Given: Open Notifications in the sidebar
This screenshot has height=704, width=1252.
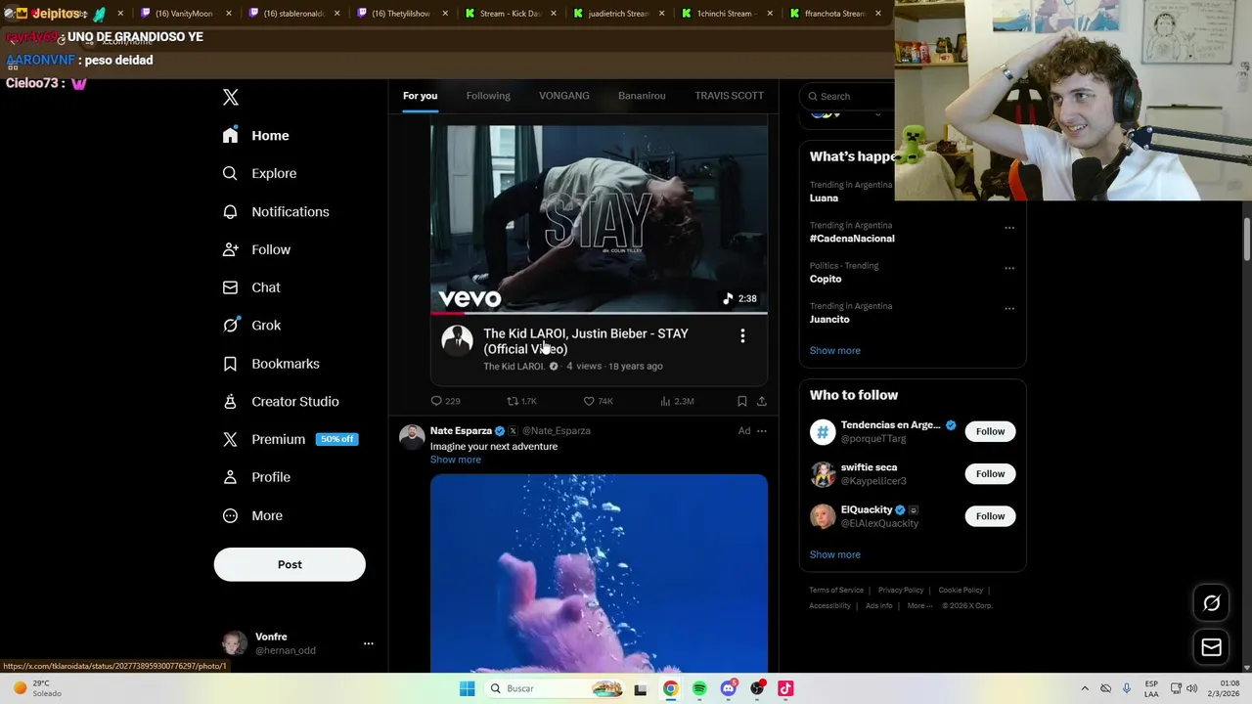Looking at the screenshot, I should tap(277, 211).
